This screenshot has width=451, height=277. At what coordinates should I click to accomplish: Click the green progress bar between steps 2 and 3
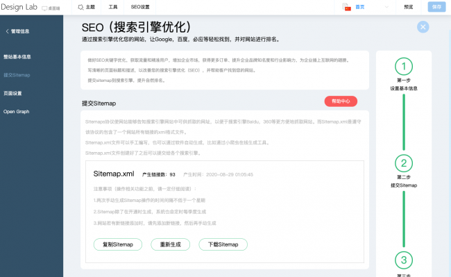(404, 219)
